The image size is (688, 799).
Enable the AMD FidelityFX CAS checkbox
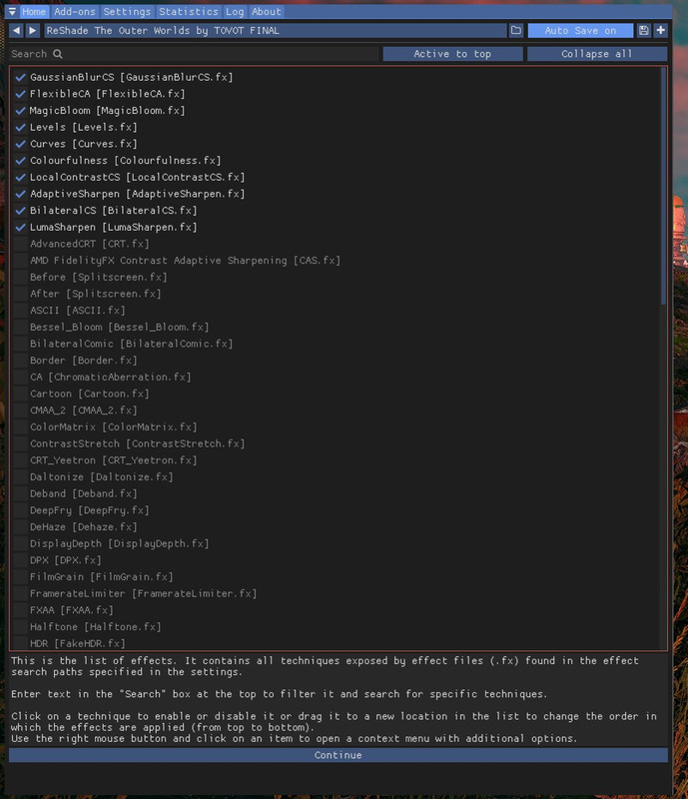20,261
